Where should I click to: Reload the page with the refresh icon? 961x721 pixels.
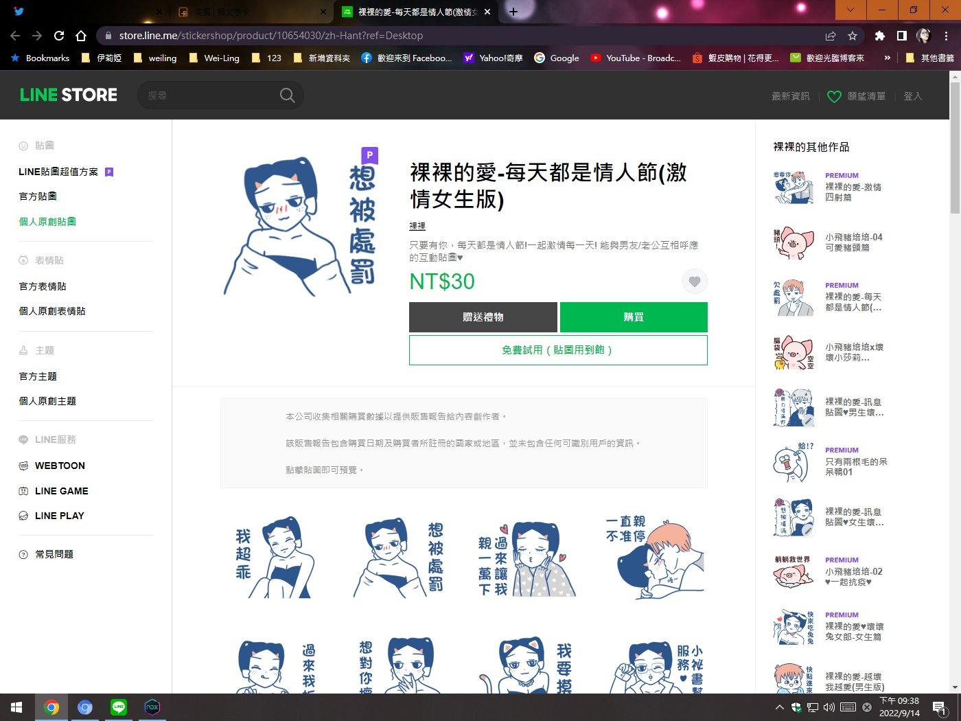point(59,36)
